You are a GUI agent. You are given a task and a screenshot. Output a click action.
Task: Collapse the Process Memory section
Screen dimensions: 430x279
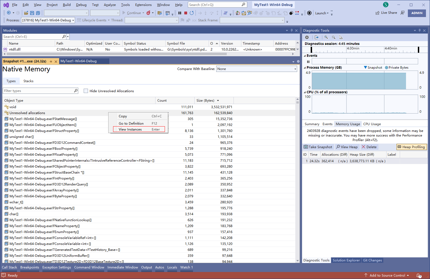click(x=305, y=68)
